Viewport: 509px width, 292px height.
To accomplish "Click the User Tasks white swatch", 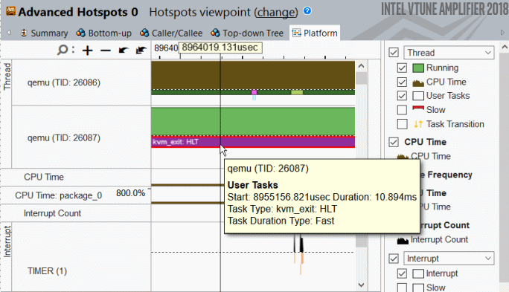I will (418, 96).
